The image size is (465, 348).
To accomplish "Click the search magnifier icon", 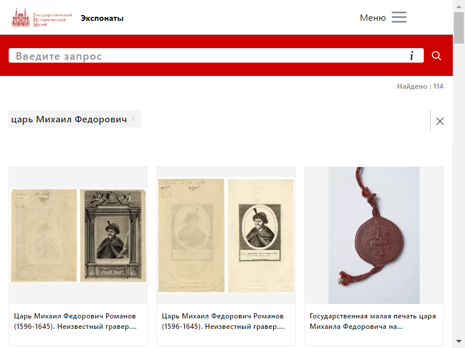I will (437, 56).
